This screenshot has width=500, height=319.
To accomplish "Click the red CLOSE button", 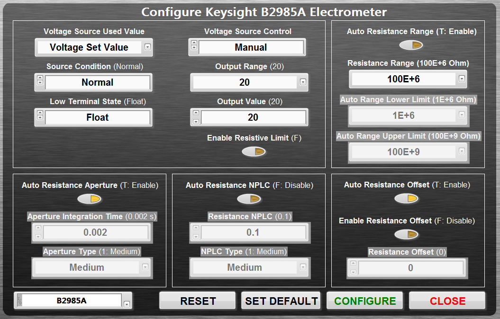I will tap(447, 301).
